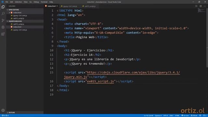Click the Run play icon in the editor toolbar
This screenshot has height=117, width=208.
coord(196,6)
